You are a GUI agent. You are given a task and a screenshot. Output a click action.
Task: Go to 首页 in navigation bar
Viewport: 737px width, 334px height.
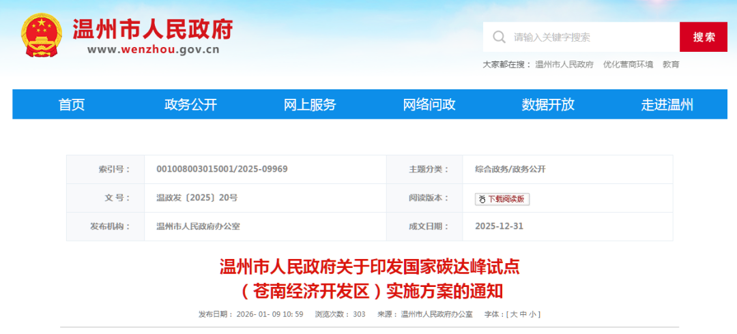(x=72, y=104)
